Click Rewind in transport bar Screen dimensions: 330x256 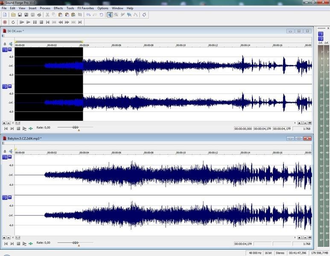click(x=61, y=22)
